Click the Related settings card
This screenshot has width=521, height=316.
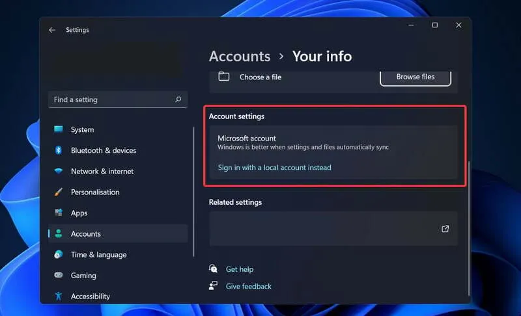[333, 228]
